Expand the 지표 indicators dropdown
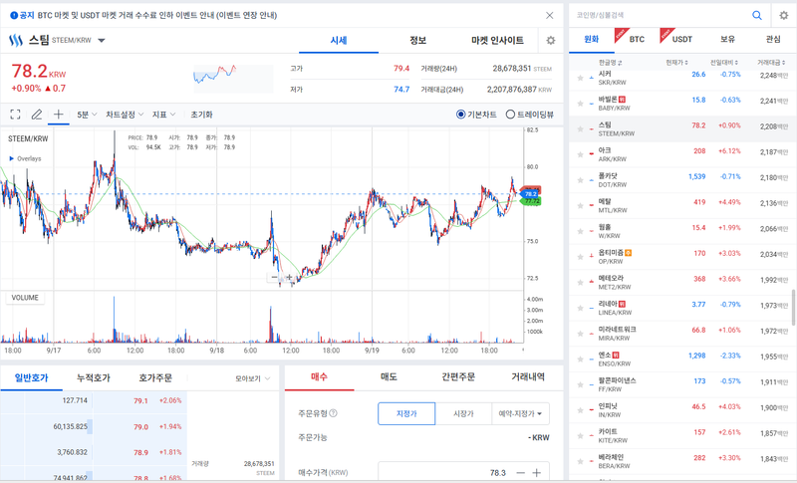This screenshot has width=797, height=483. tap(163, 115)
